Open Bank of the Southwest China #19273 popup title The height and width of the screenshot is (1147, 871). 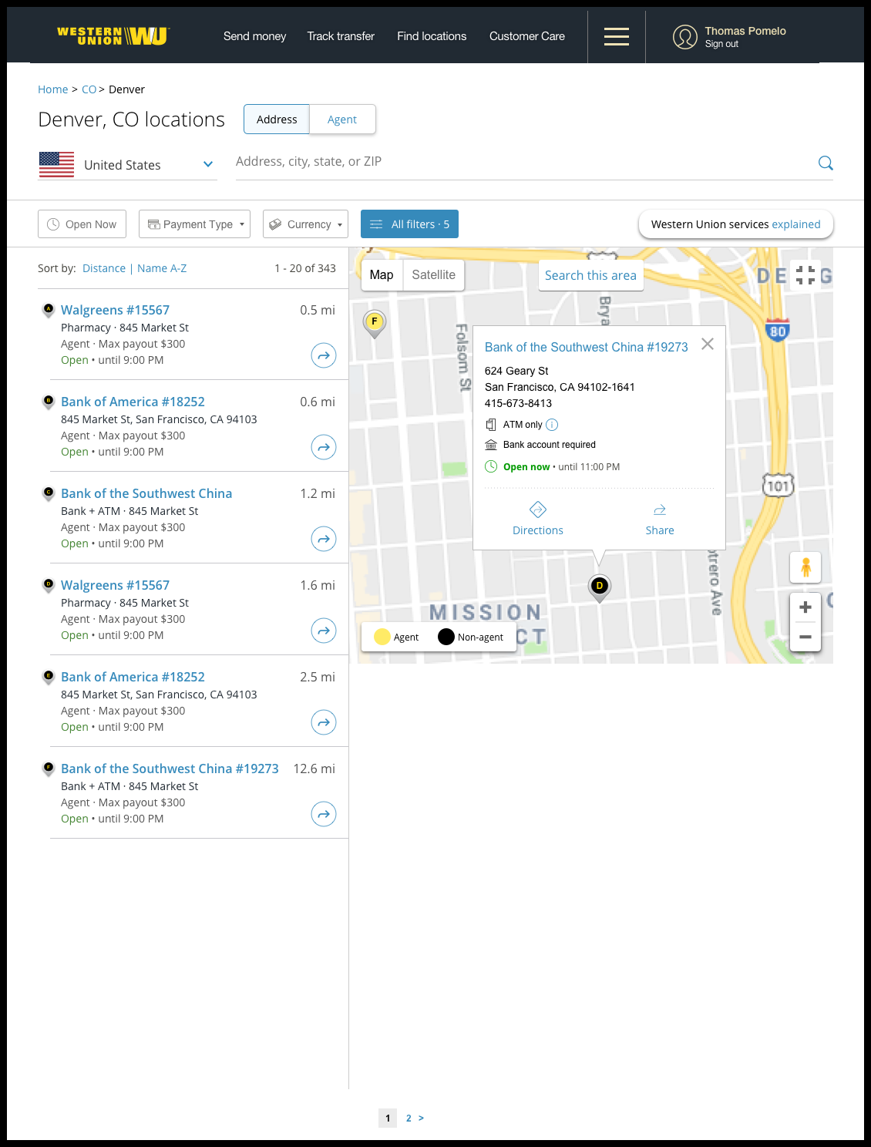[x=586, y=348]
